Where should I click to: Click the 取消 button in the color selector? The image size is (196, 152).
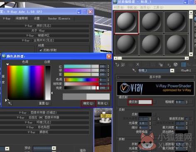(103, 103)
